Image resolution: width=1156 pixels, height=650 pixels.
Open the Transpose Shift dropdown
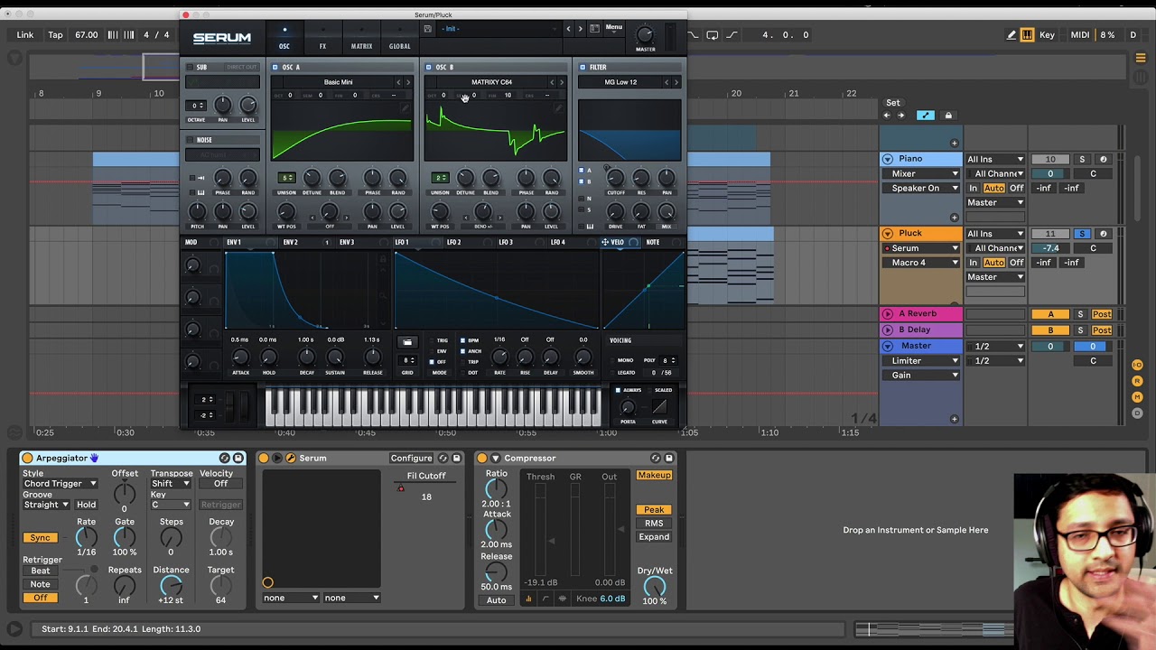pyautogui.click(x=172, y=484)
